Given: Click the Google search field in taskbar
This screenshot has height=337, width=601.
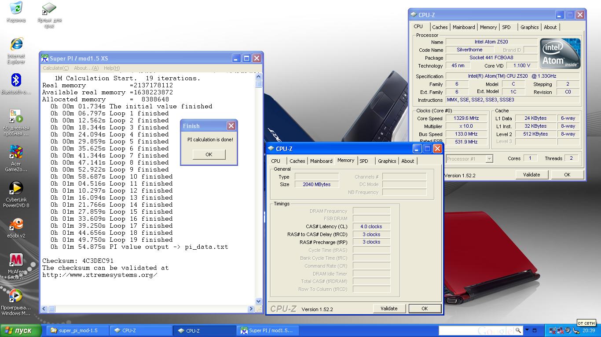Looking at the screenshot, I should click(x=476, y=330).
